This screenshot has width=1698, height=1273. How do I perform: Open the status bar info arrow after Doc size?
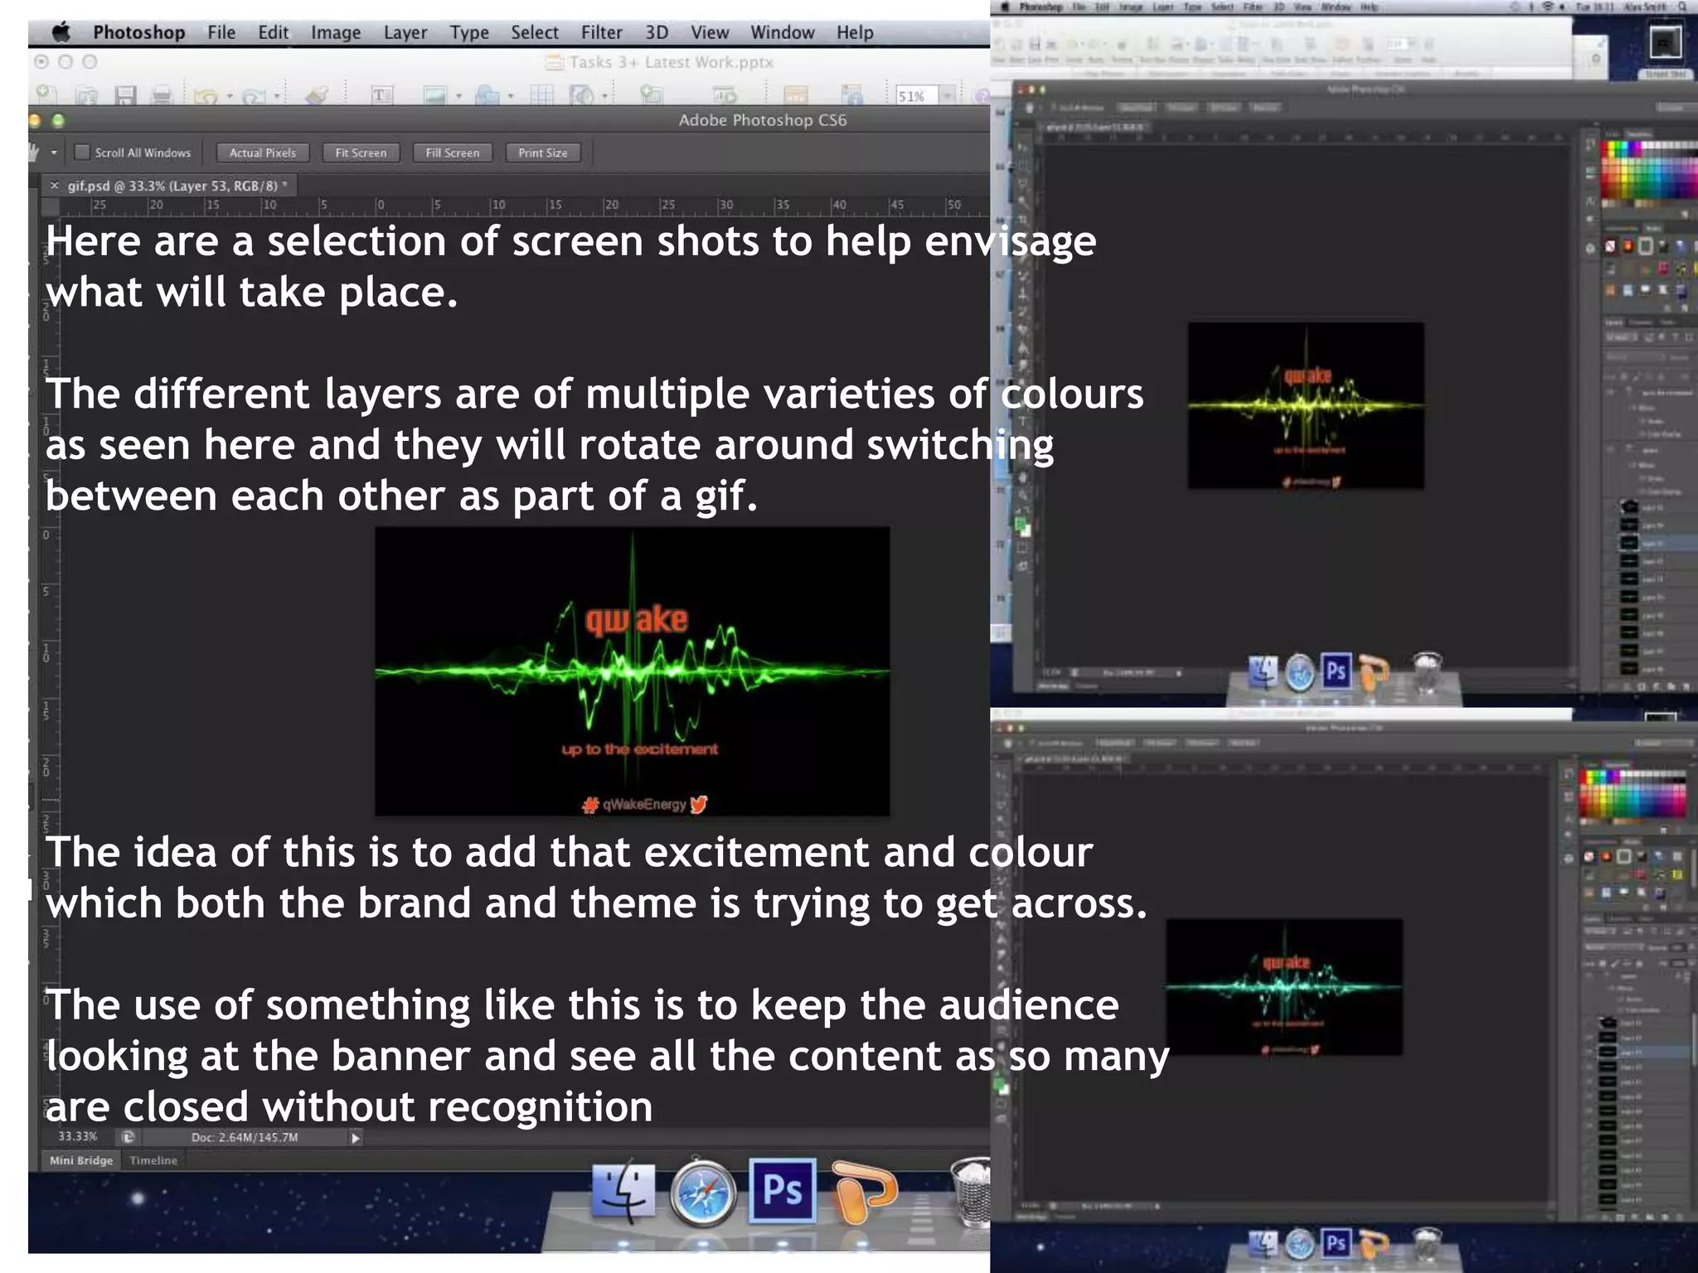(356, 1138)
